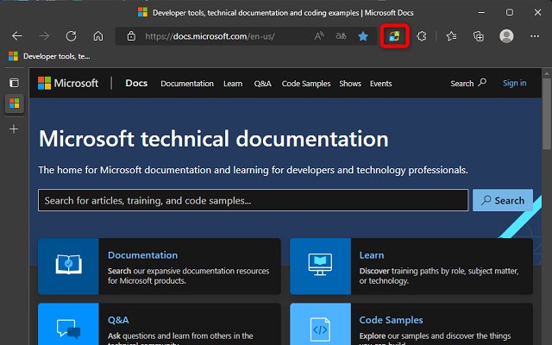The image size is (552, 345).
Task: Open the Extensions puzzle icon
Action: [x=422, y=36]
